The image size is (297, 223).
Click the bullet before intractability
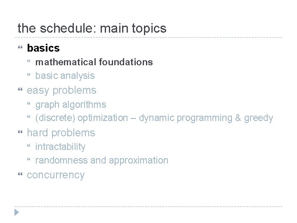pos(28,146)
